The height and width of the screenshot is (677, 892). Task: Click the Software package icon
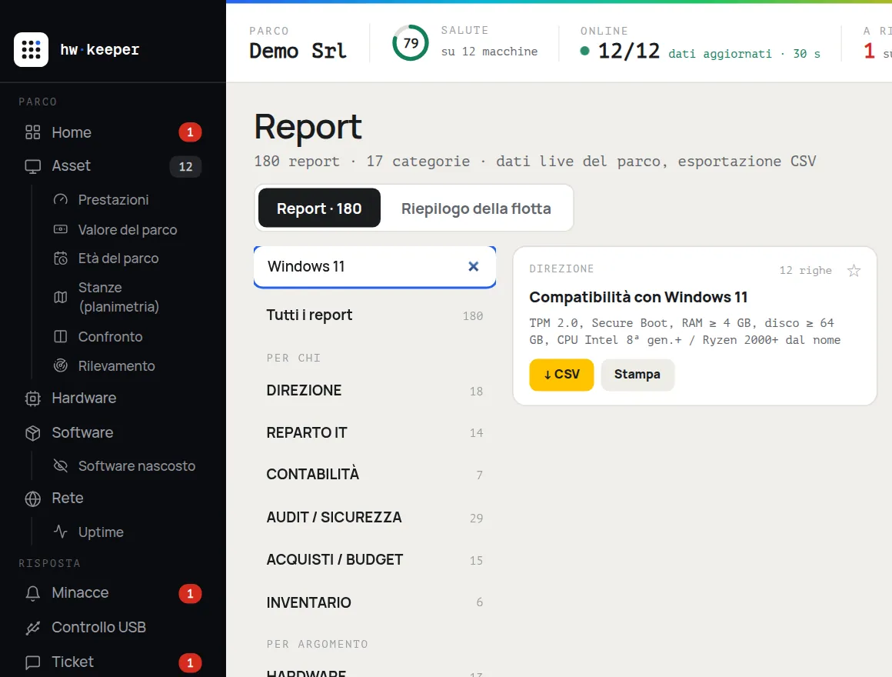pyautogui.click(x=32, y=433)
